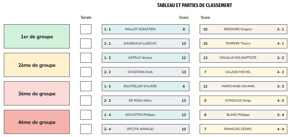Select the Terrain box beside JEANDEAUX LUDOVIC
This screenshot has width=292, height=137.
pos(86,43)
